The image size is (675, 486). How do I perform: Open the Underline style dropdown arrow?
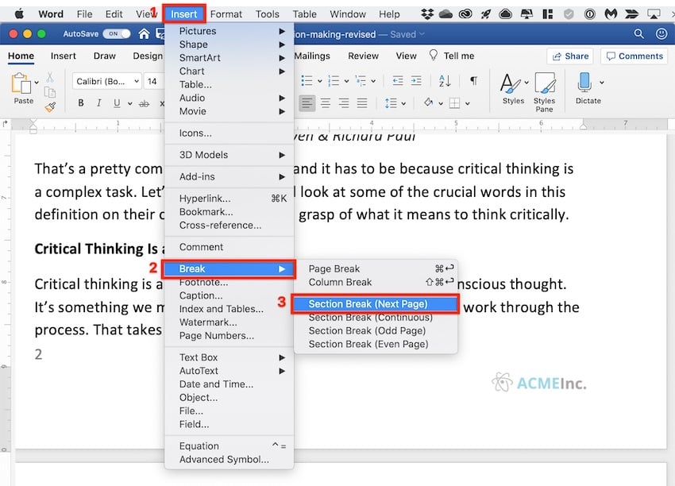tap(129, 103)
